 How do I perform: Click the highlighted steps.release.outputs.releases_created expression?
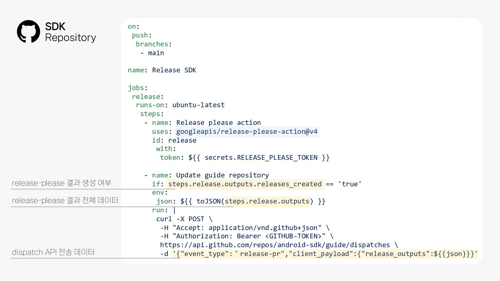[x=245, y=184]
